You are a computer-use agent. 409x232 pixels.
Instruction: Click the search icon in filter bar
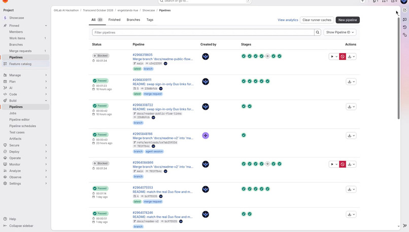tap(318, 32)
